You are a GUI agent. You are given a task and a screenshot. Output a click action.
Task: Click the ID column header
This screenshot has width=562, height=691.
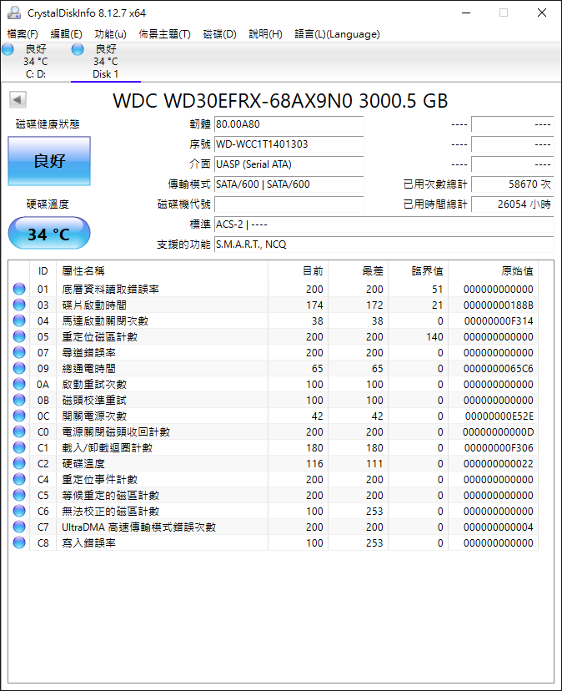(43, 271)
